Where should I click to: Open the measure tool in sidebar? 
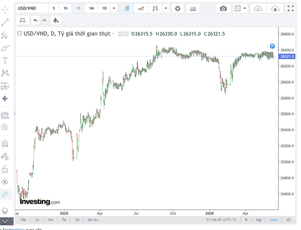[5, 115]
